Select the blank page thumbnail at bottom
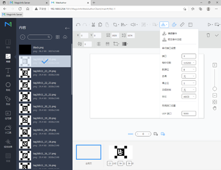 coord(89,152)
